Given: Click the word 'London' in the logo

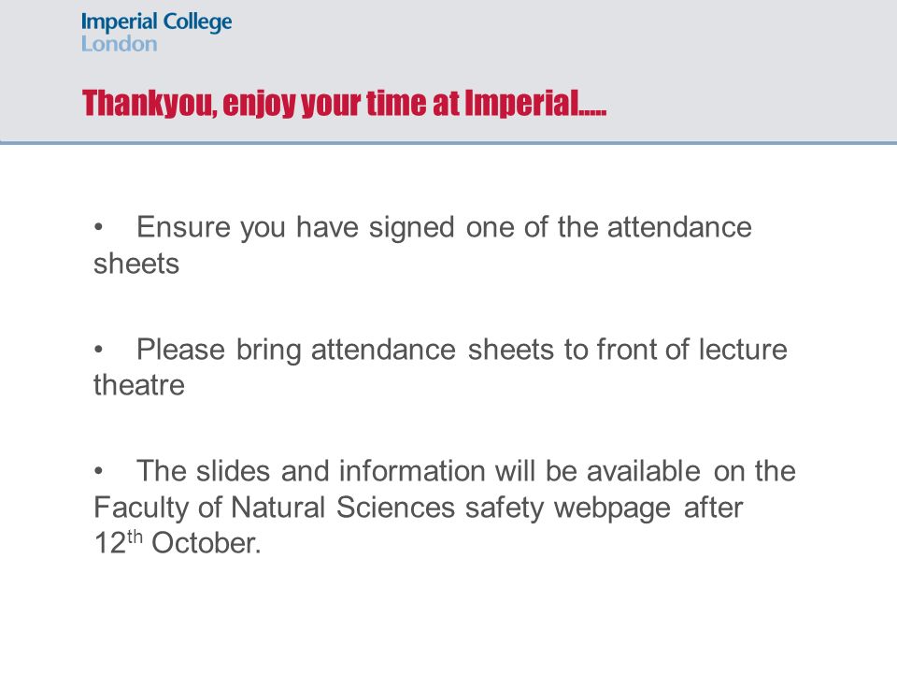Looking at the screenshot, I should coord(119,44).
